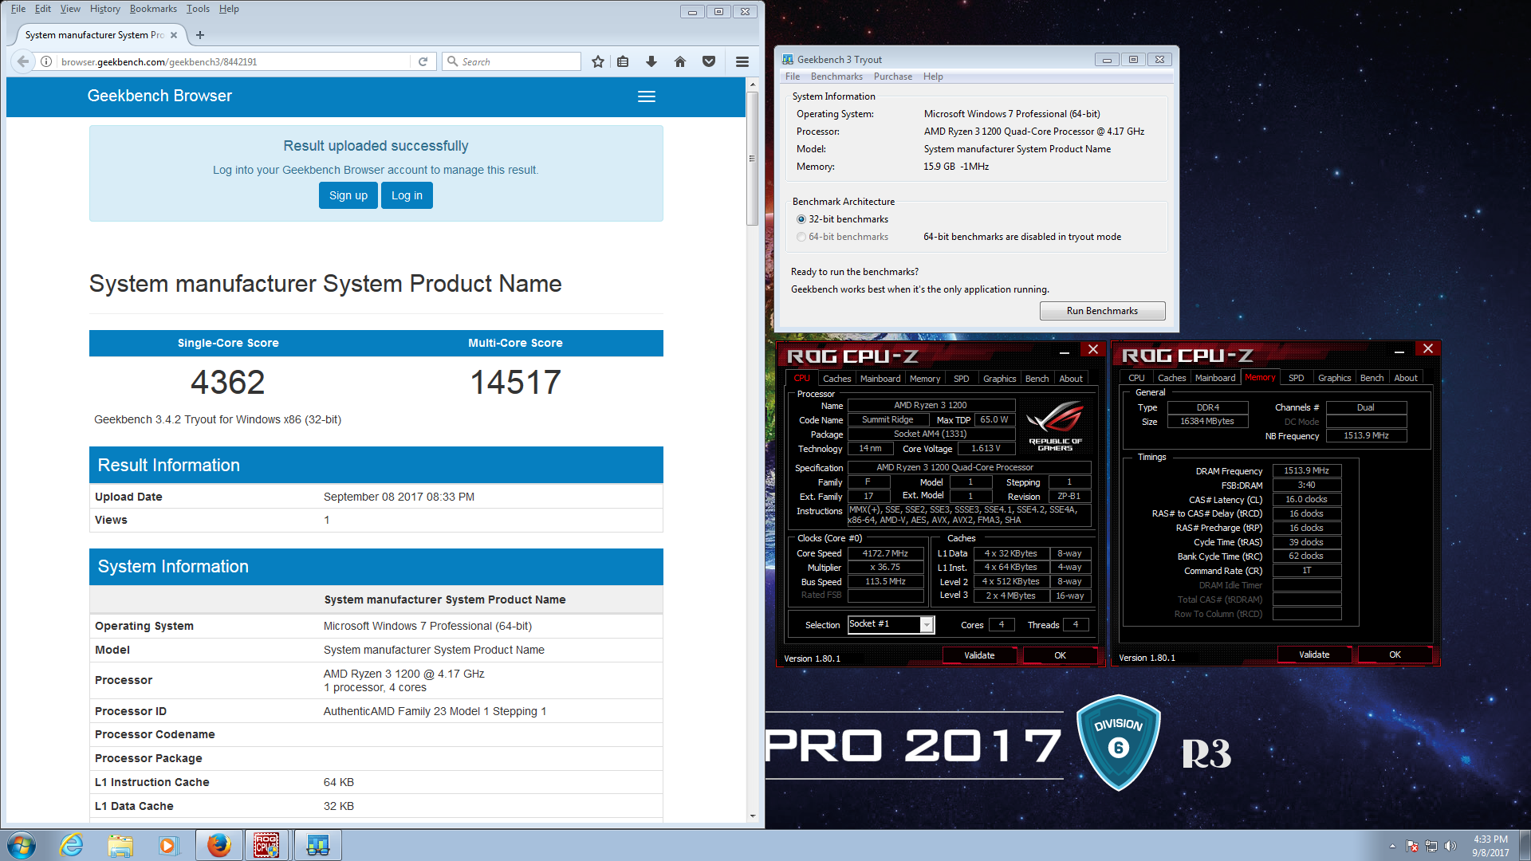This screenshot has width=1531, height=861.
Task: Bookmark this page with the star icon
Action: coord(598,61)
